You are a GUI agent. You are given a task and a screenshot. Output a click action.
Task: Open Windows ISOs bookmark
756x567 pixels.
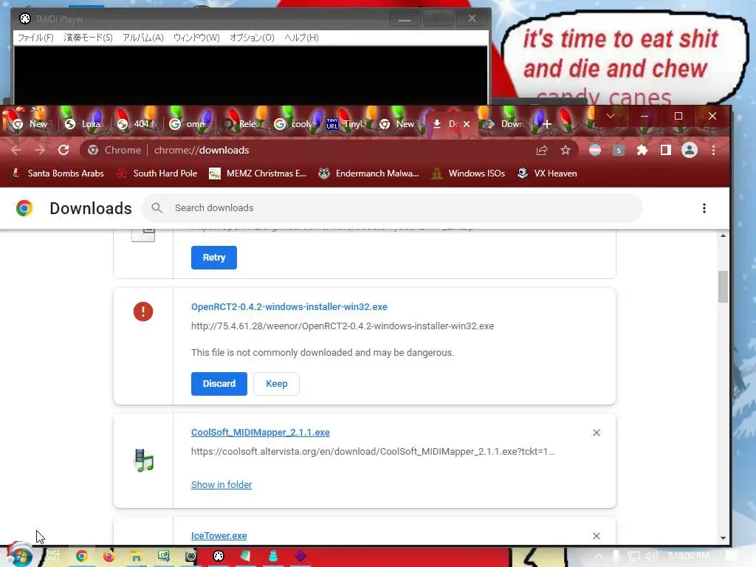(x=468, y=173)
